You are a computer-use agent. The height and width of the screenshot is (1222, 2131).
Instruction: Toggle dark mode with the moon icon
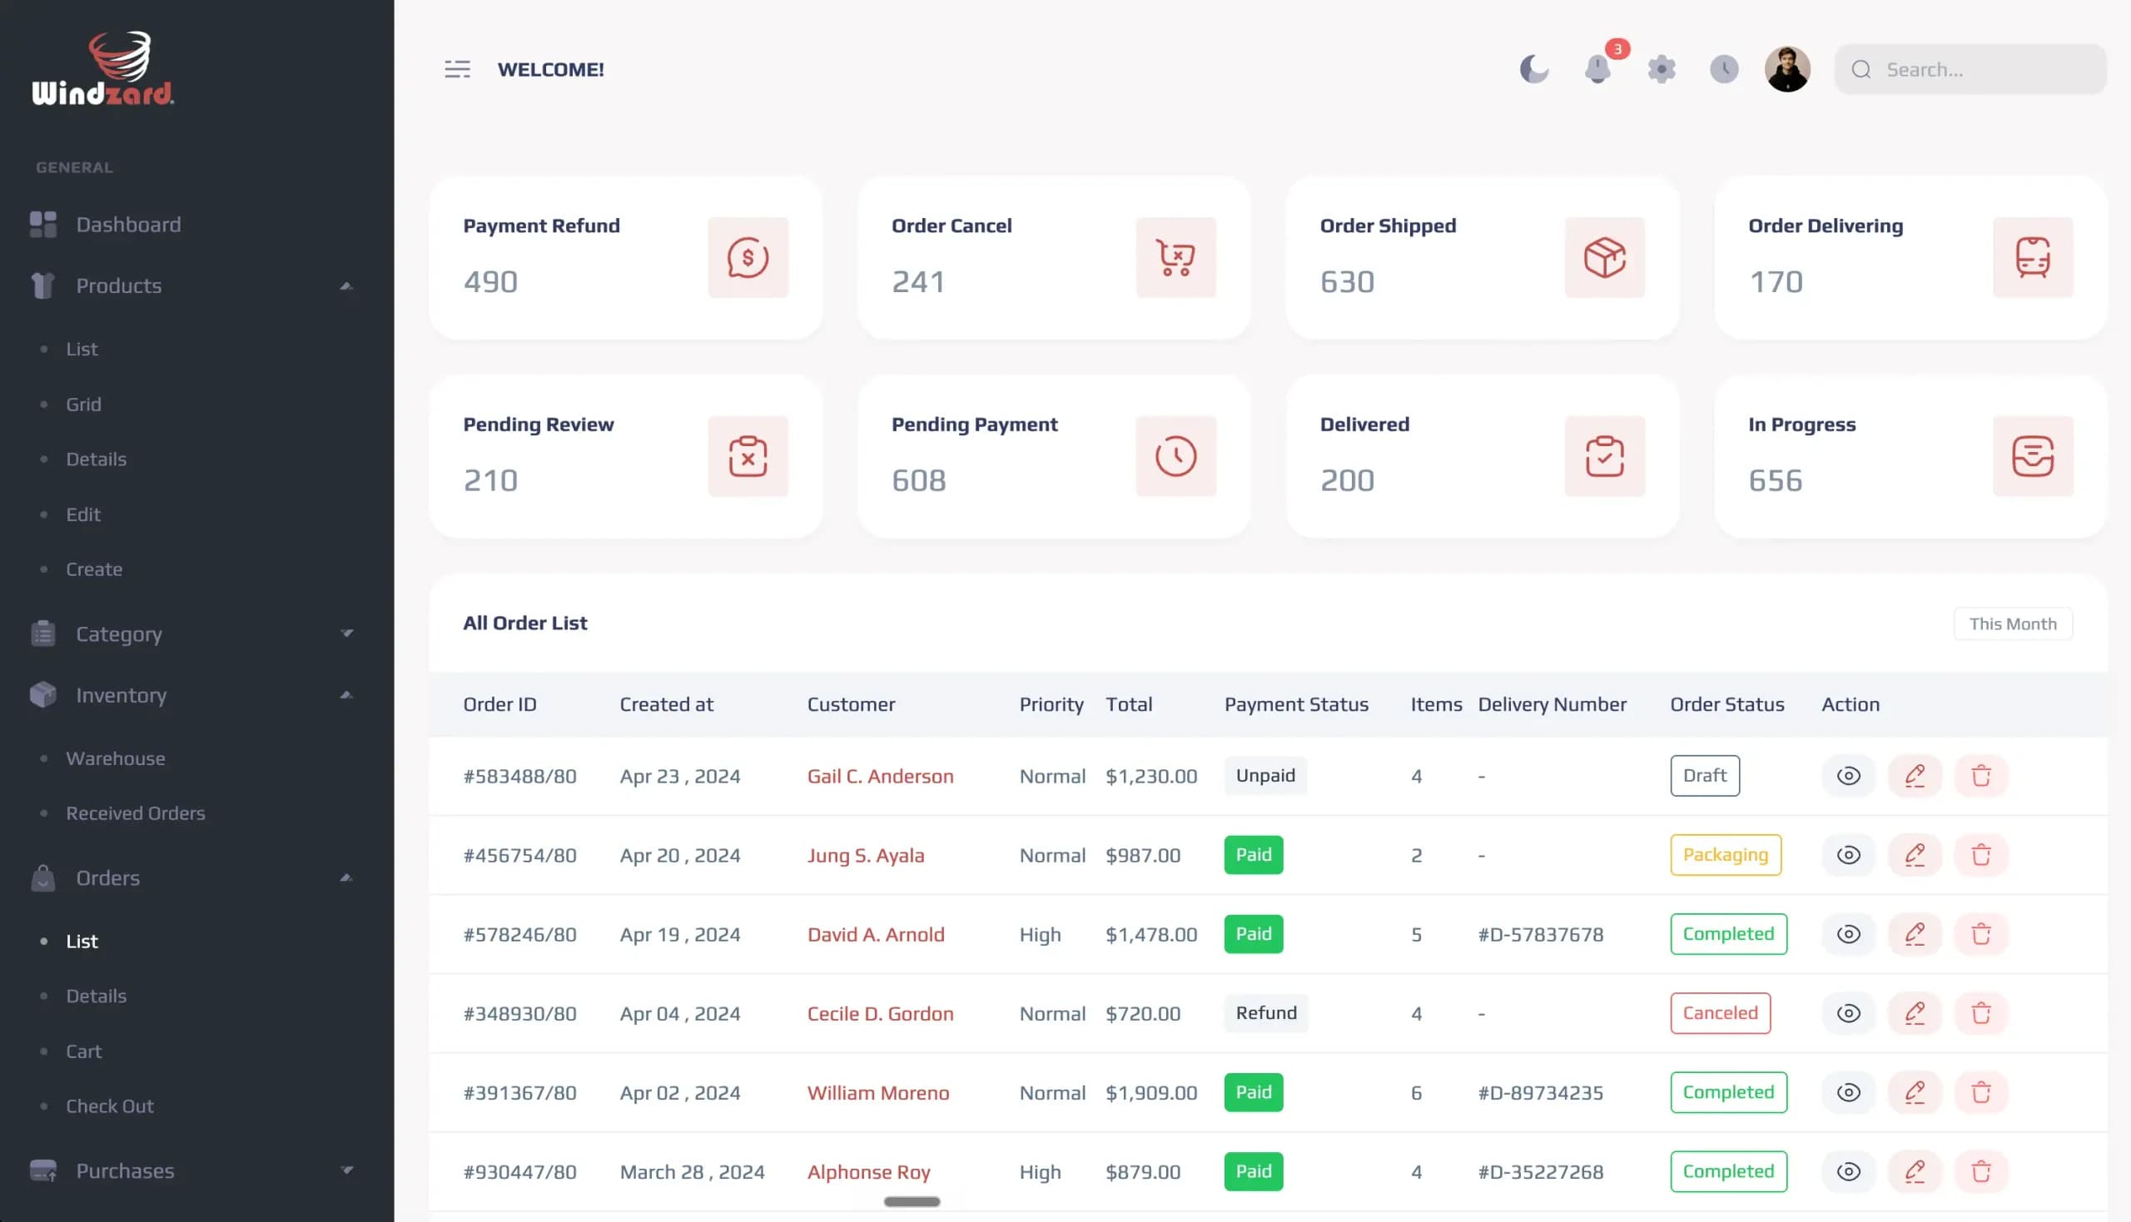pos(1534,69)
